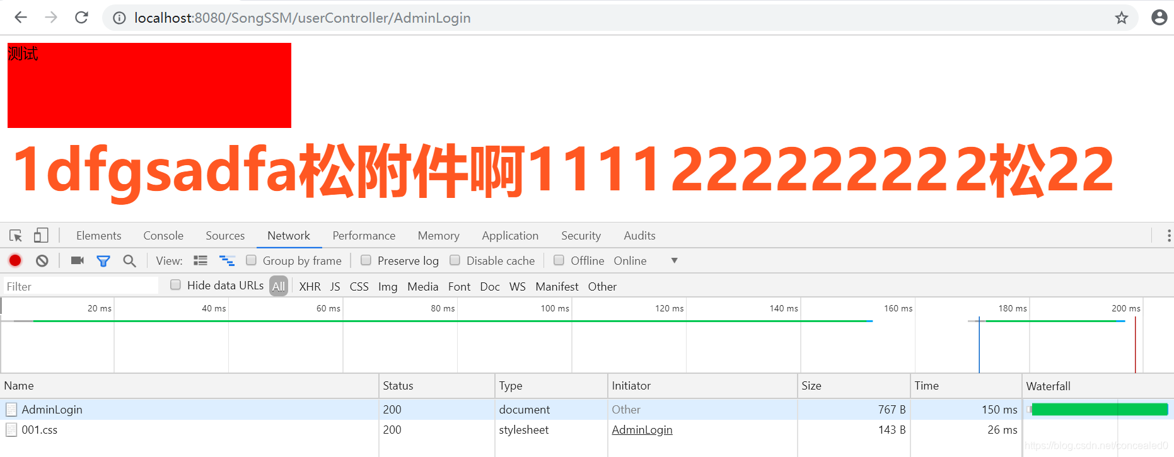
Task: Open network search magnifier
Action: [x=129, y=261]
